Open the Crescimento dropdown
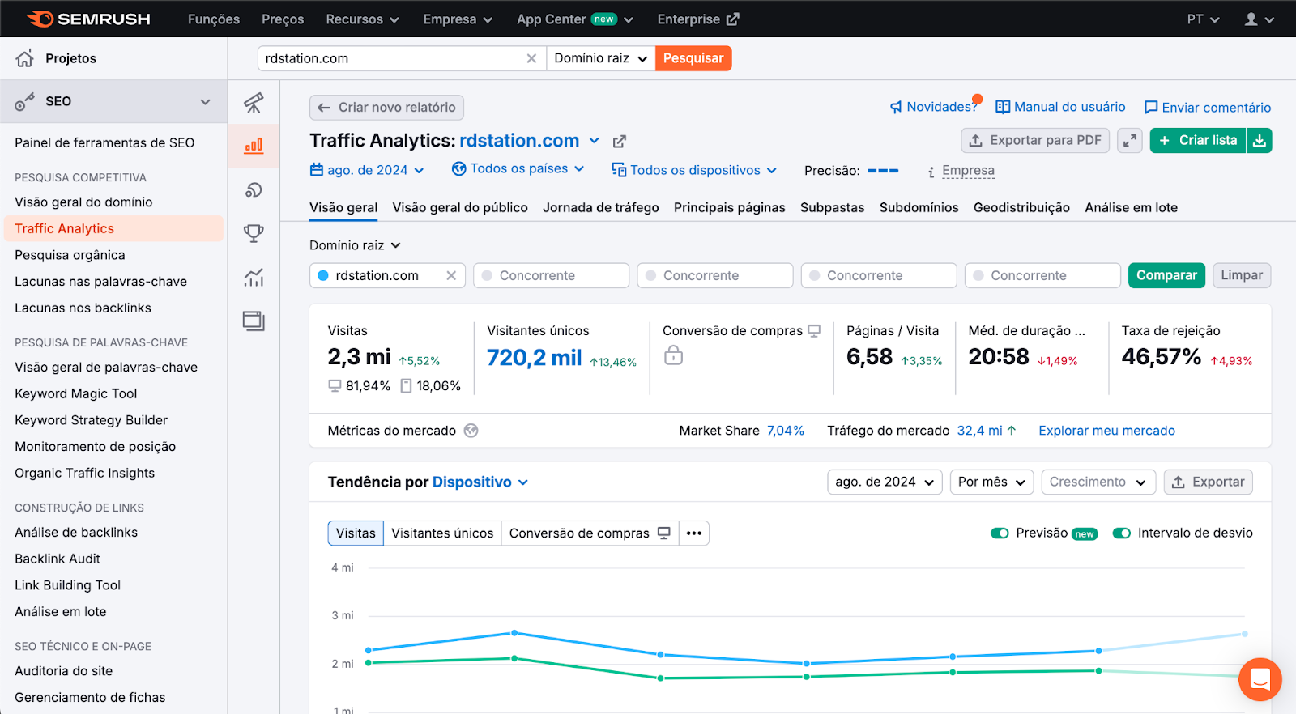Screen dimensions: 1296x714 [x=1098, y=482]
